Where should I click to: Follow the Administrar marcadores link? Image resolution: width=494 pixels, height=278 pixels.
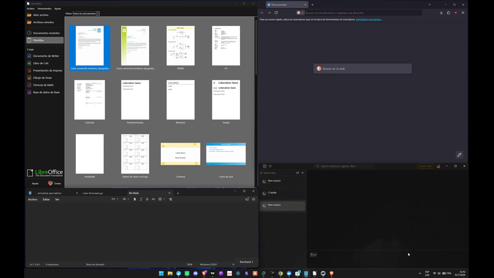(369, 20)
